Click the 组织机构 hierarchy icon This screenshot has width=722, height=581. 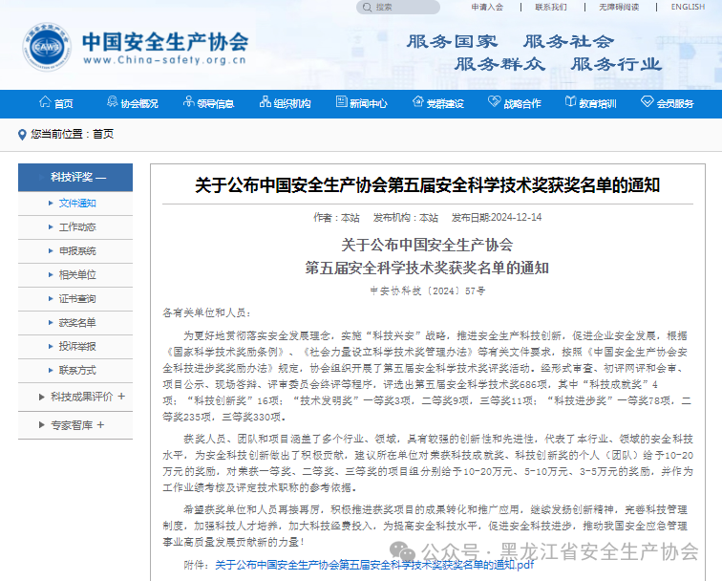point(265,103)
